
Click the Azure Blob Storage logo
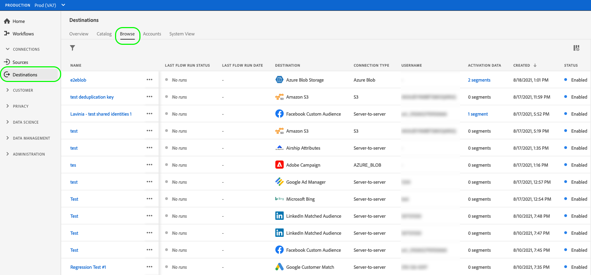tap(280, 80)
